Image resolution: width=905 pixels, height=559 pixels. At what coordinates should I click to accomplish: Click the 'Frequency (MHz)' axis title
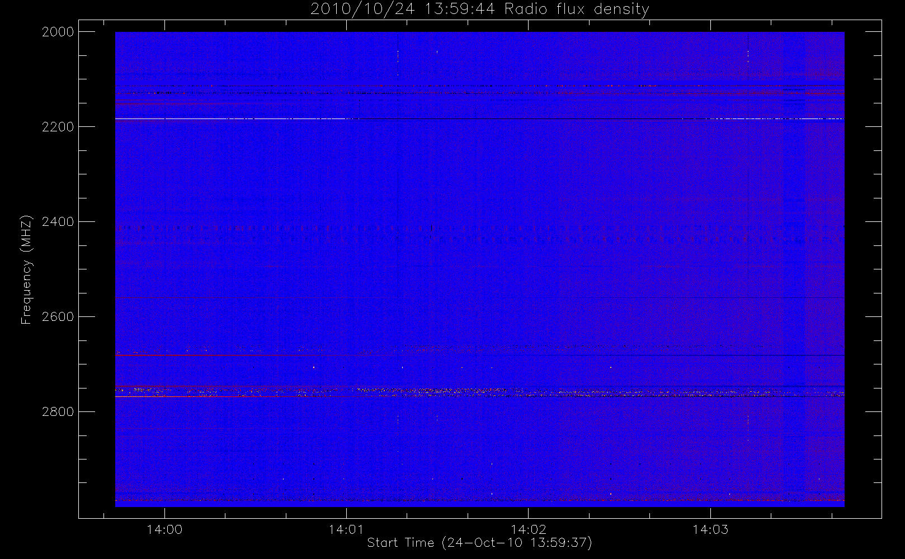pos(26,269)
